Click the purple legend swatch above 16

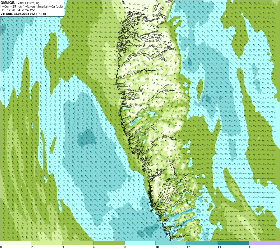coord(264,243)
